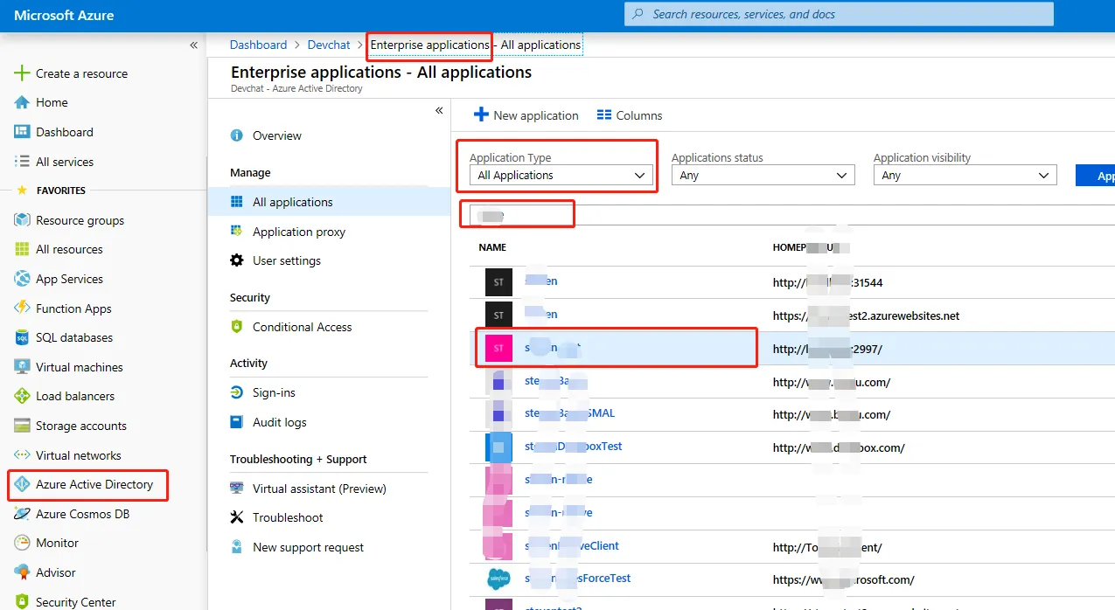Viewport: 1115px width, 610px height.
Task: Click the Sign-ins circular arrow icon
Action: coord(236,392)
